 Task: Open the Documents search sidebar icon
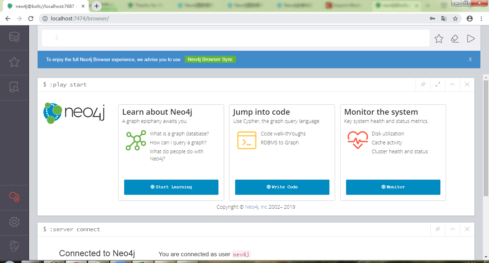click(14, 87)
